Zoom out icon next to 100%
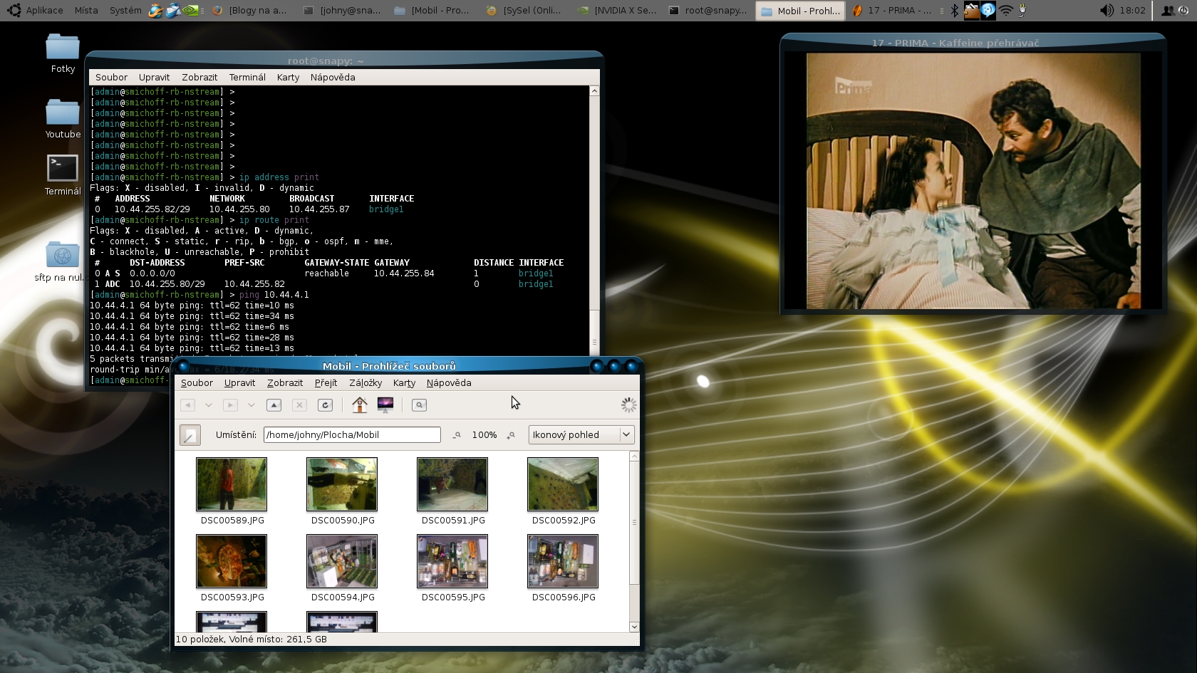 coord(457,435)
